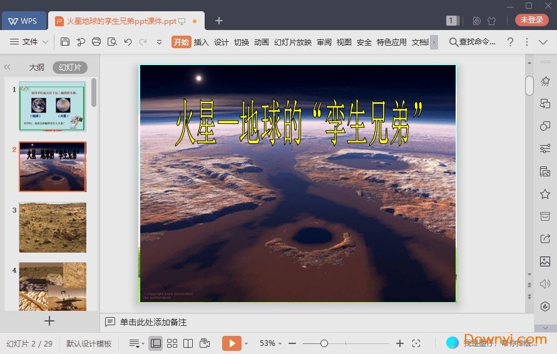Start slideshow with orange play button
This screenshot has width=557, height=354.
click(x=232, y=343)
